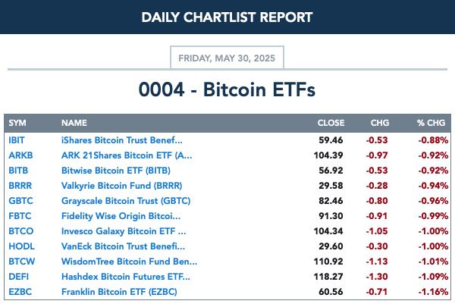Open WisdomTree Bitcoin Fund link

129,261
